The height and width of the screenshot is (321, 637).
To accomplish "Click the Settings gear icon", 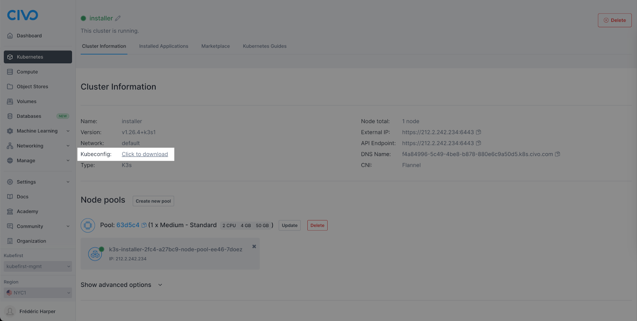I will 10,182.
